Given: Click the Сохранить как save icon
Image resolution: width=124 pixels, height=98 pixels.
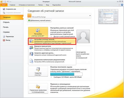Looking at the screenshot, I should coord(4,9).
